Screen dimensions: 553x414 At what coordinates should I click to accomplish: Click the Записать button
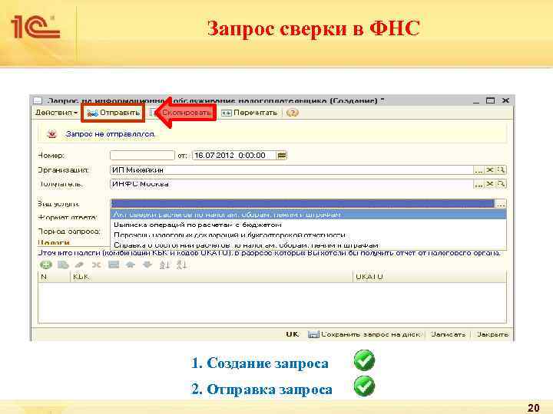449,334
